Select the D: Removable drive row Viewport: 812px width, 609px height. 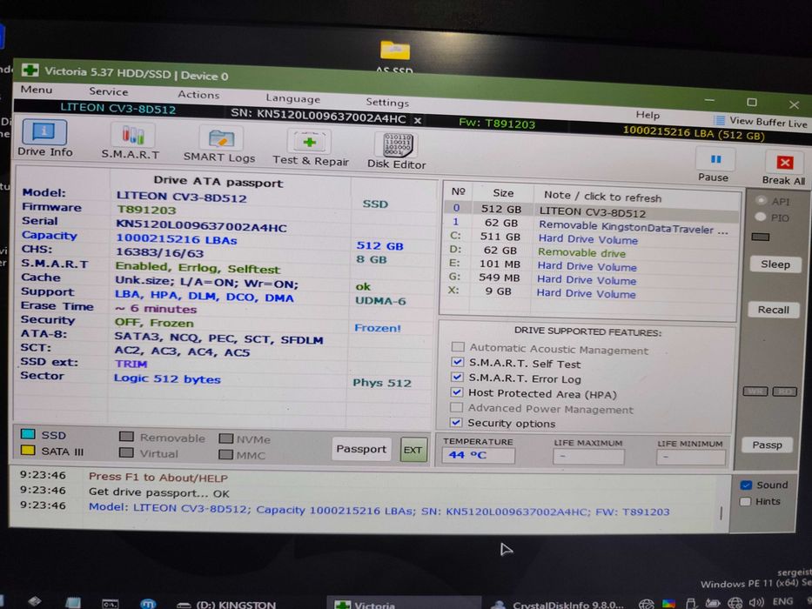click(x=589, y=251)
